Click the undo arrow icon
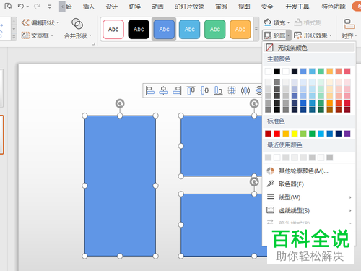Image resolution: width=361 pixels, height=271 pixels. (21, 7)
